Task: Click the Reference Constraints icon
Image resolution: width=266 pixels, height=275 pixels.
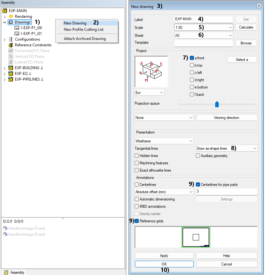Action: (11, 45)
